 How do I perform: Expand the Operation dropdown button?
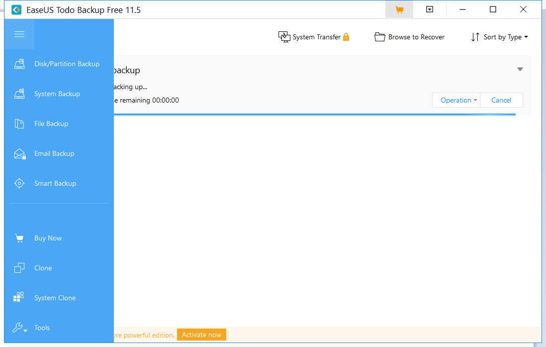tap(456, 100)
